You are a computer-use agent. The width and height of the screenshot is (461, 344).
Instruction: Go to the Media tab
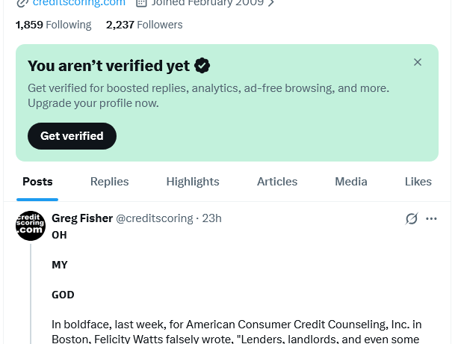pyautogui.click(x=351, y=182)
